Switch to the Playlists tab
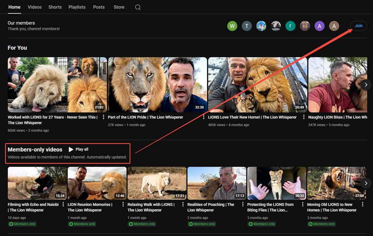The height and width of the screenshot is (236, 373). 77,7
